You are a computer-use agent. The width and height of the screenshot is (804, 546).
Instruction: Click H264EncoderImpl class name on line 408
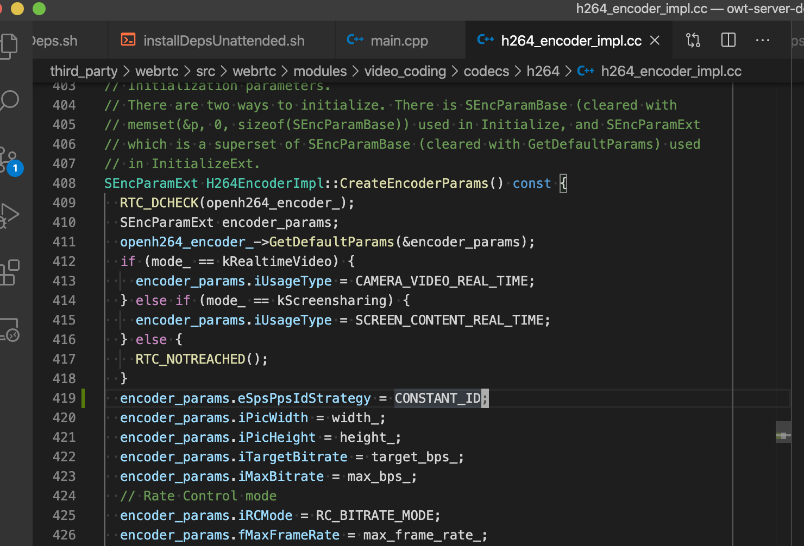click(265, 183)
